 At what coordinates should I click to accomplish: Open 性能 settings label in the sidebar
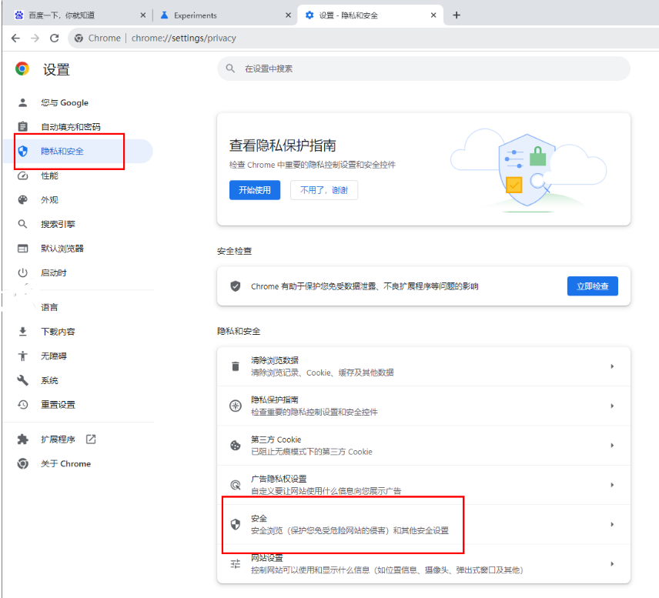click(x=49, y=175)
